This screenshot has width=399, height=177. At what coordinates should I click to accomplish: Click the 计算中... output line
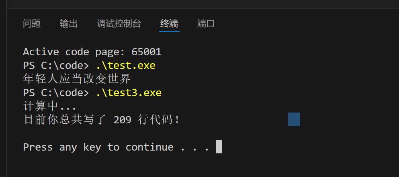(50, 106)
